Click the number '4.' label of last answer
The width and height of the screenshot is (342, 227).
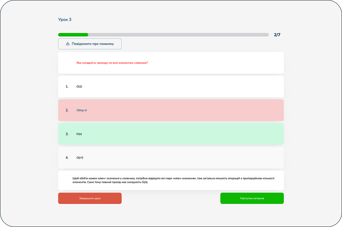(x=67, y=158)
